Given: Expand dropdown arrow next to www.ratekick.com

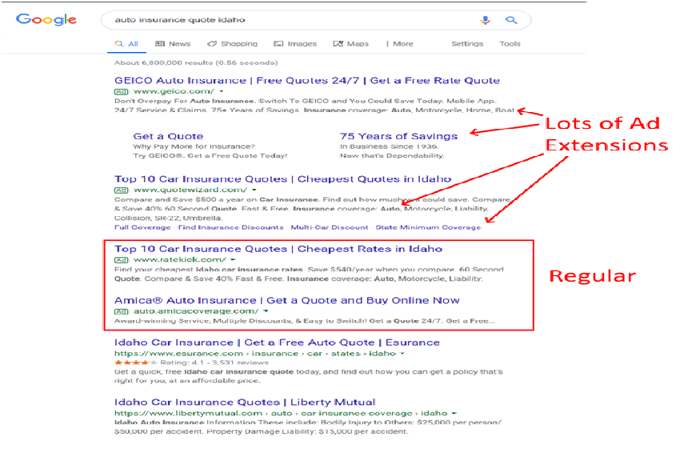Looking at the screenshot, I should pos(233,260).
